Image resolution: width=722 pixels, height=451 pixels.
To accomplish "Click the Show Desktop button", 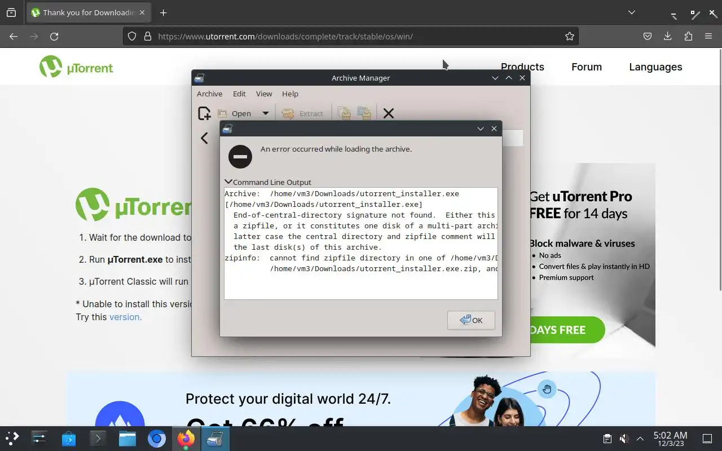I will pyautogui.click(x=707, y=438).
